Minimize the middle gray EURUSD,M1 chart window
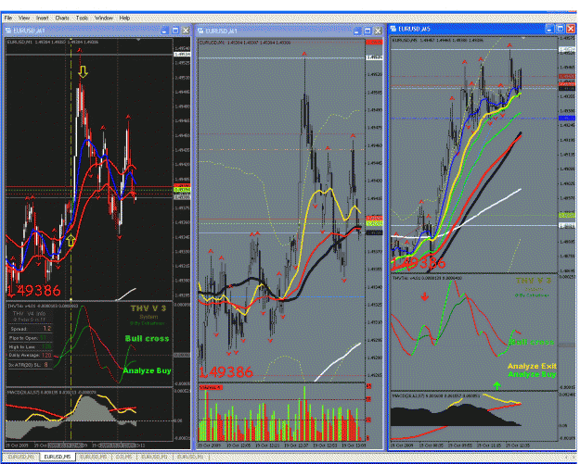Viewport: 580px width, 464px height. point(356,31)
